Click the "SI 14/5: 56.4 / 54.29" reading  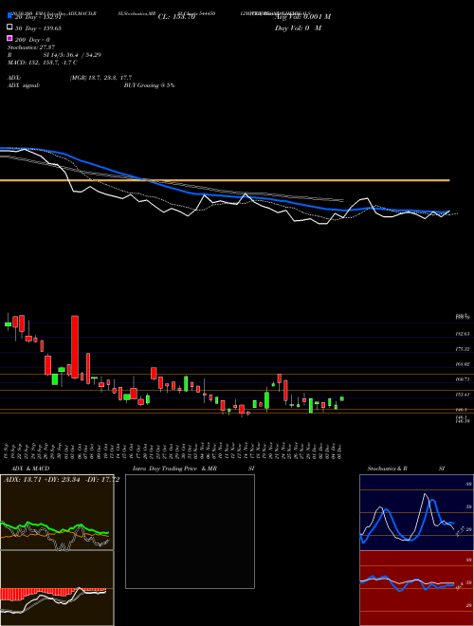pos(72,55)
